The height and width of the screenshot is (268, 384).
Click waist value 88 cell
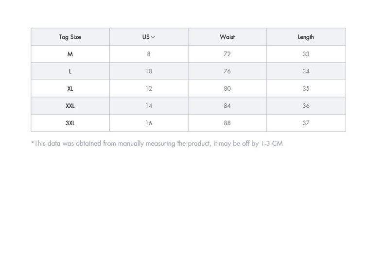227,123
